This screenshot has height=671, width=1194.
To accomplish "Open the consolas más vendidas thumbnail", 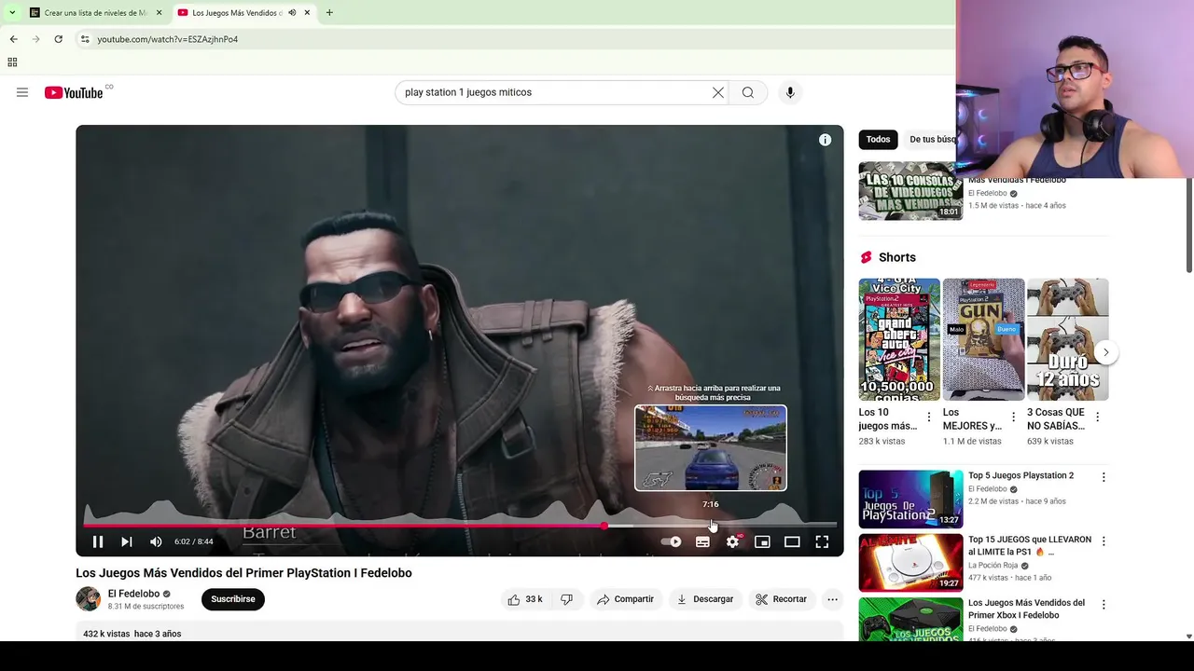I will click(x=910, y=191).
